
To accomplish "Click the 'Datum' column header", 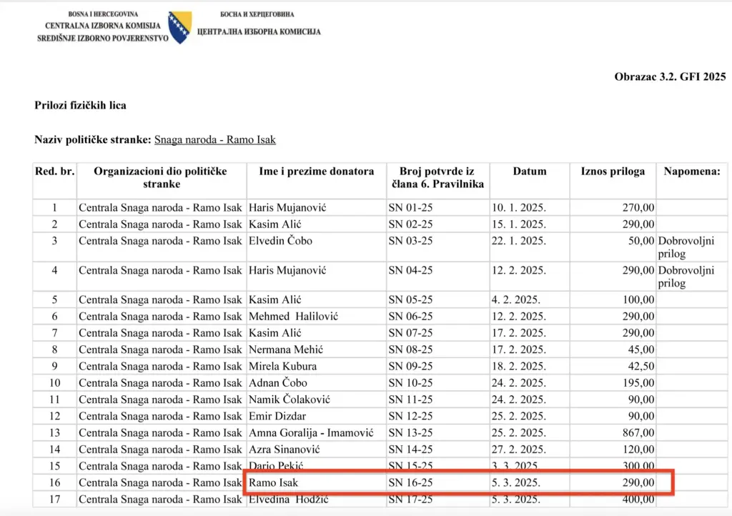I will click(x=530, y=172).
